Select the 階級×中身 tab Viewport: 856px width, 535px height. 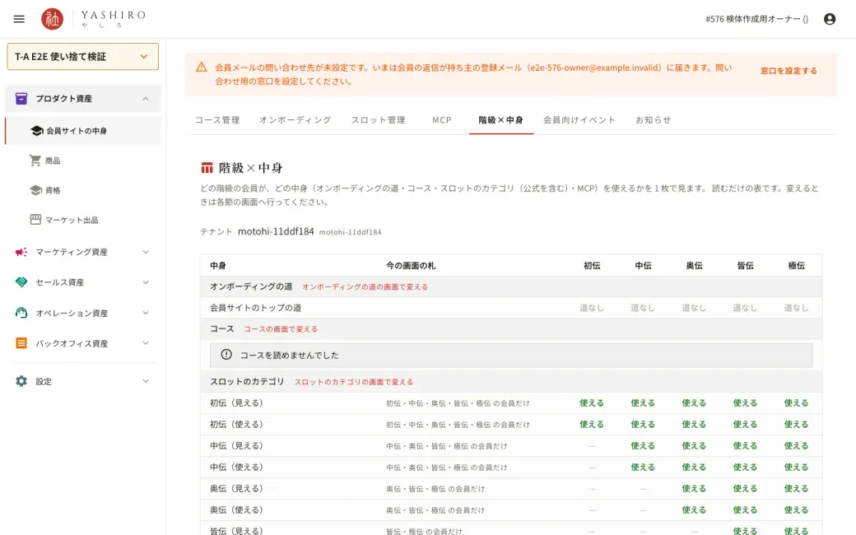tap(500, 120)
